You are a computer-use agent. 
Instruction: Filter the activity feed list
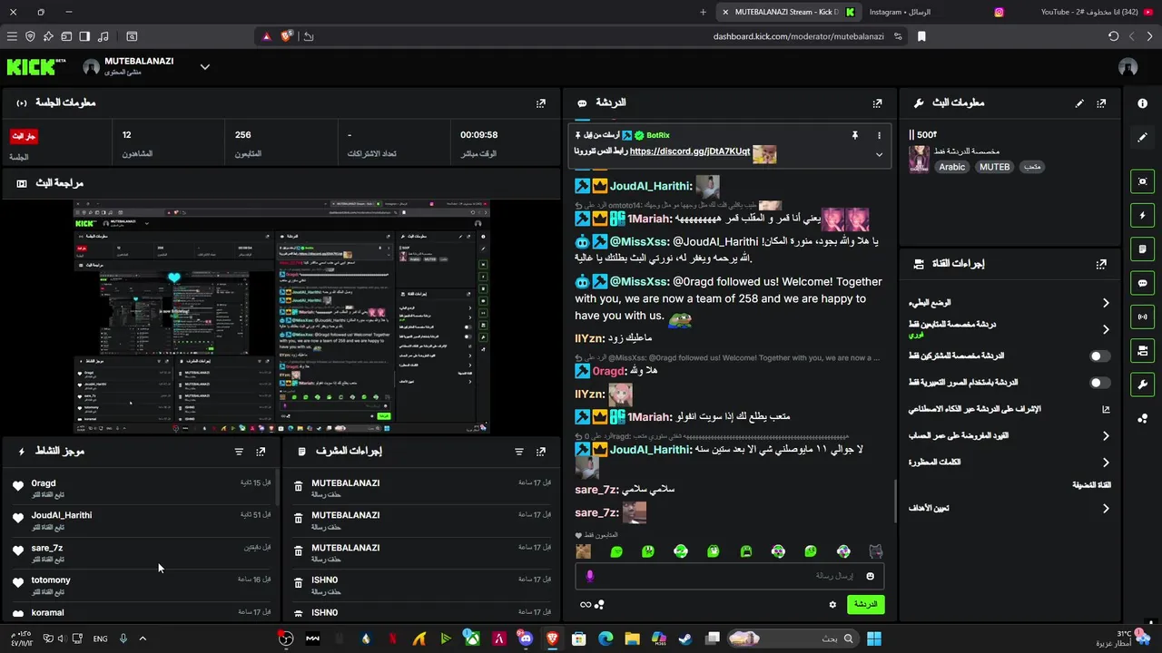[x=239, y=451]
